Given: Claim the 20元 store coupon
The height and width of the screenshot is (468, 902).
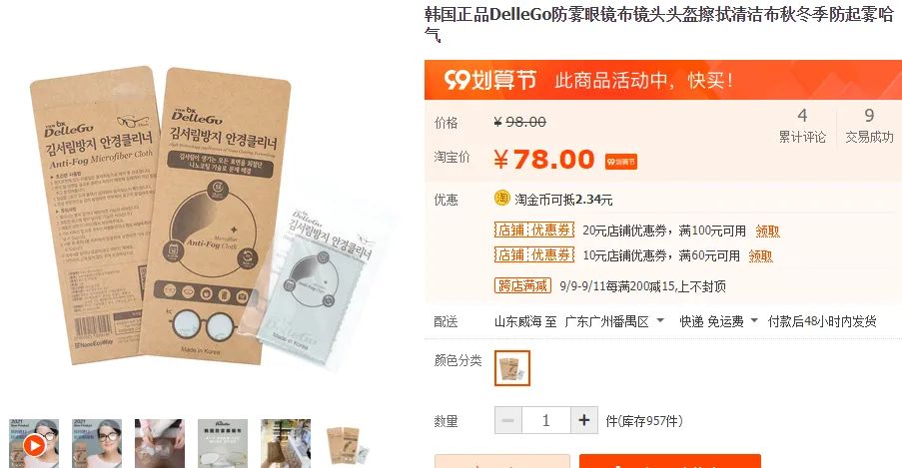Looking at the screenshot, I should 767,232.
